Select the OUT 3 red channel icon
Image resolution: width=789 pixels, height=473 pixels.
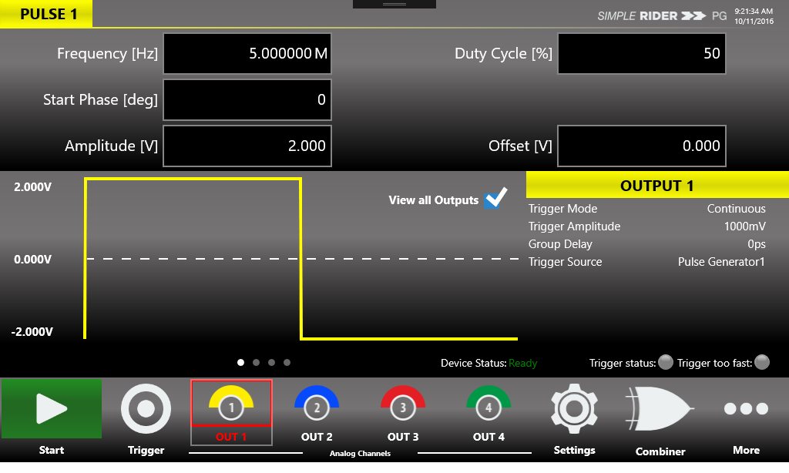(402, 404)
